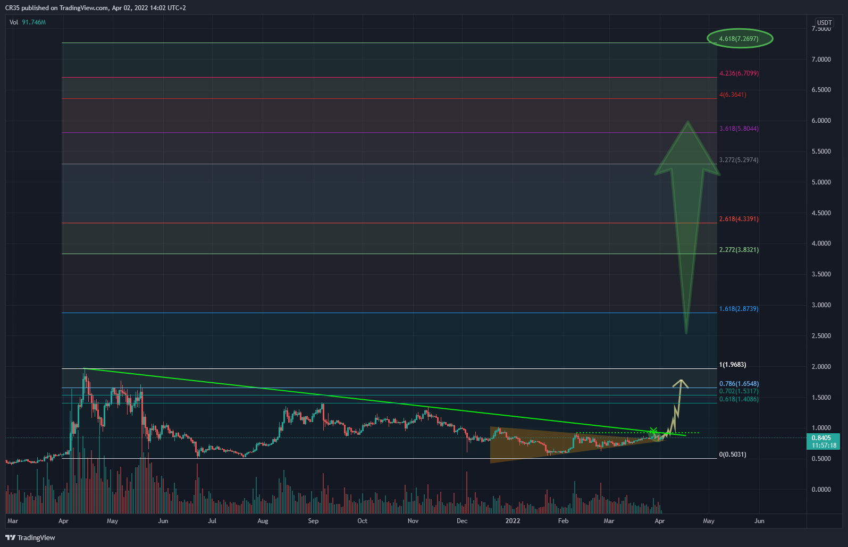Select 2.0000 on the price scale
Viewport: 848px width, 547px height.
(x=821, y=367)
